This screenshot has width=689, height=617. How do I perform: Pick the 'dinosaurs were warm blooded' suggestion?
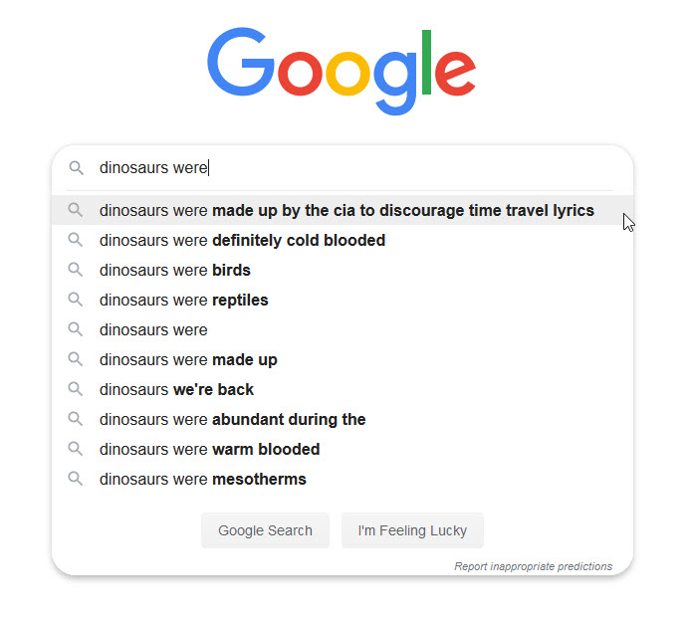(x=210, y=449)
